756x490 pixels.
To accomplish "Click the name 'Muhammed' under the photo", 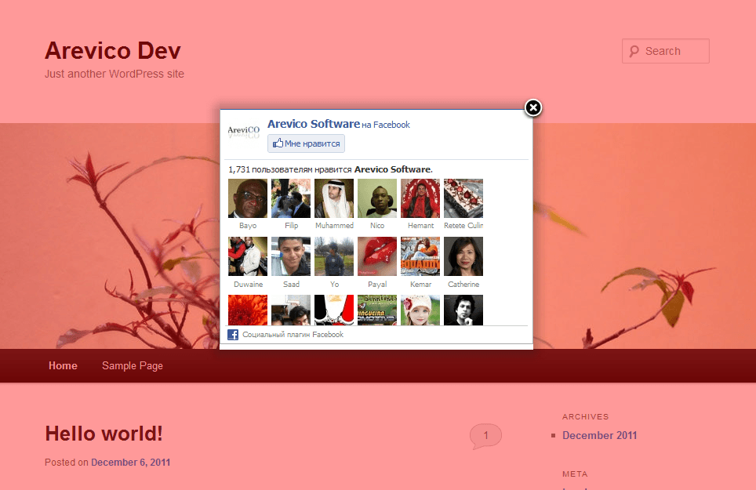I will (x=334, y=226).
